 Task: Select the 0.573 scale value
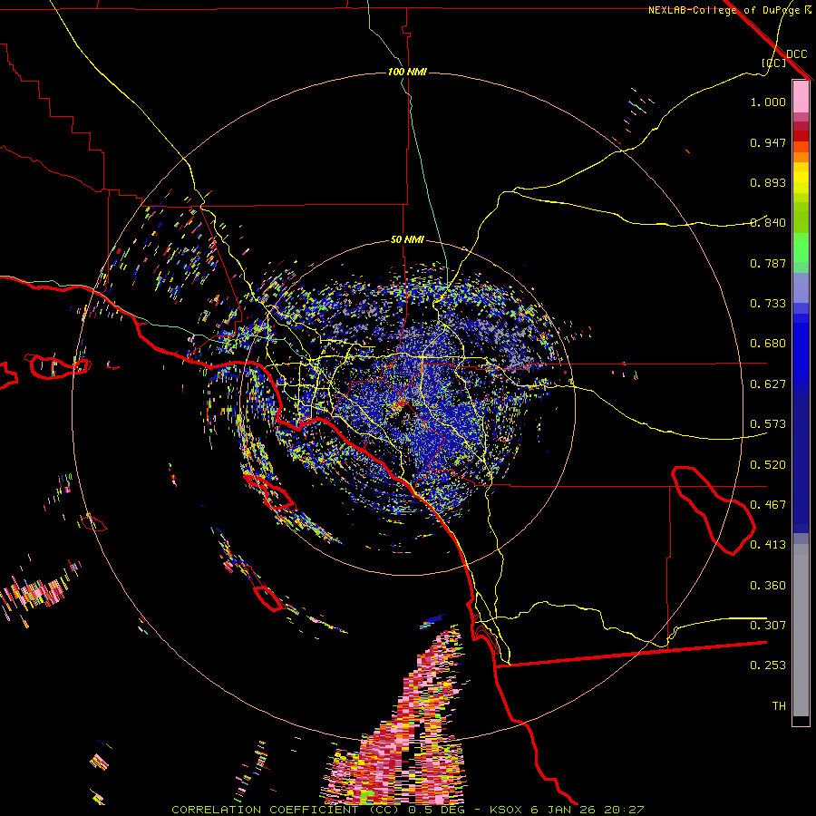click(768, 424)
